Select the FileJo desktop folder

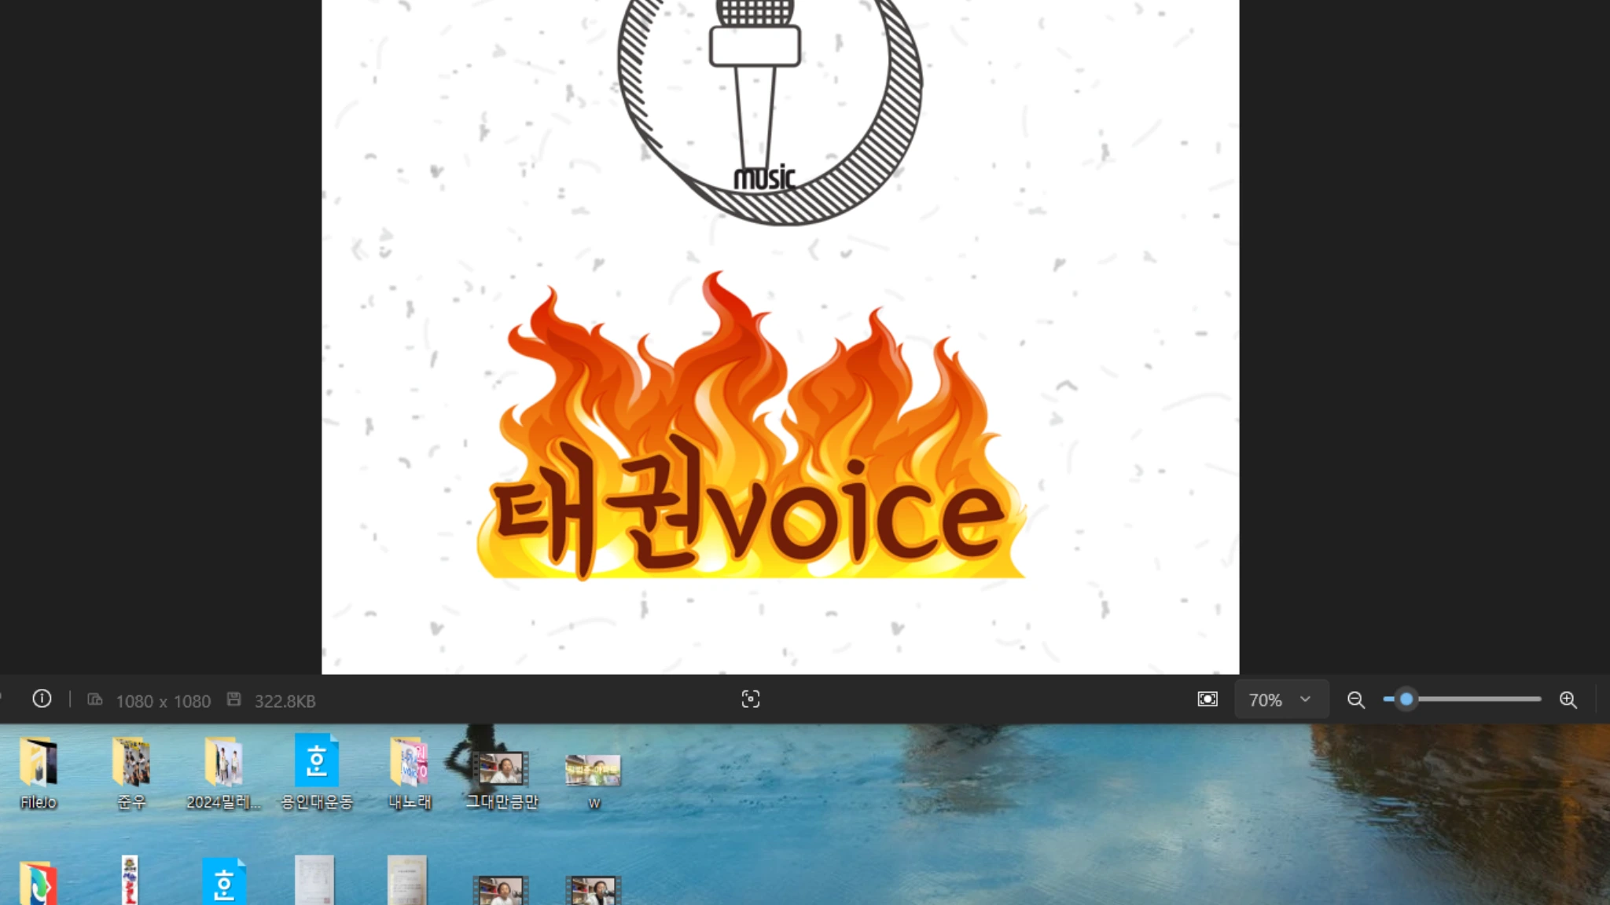point(38,762)
